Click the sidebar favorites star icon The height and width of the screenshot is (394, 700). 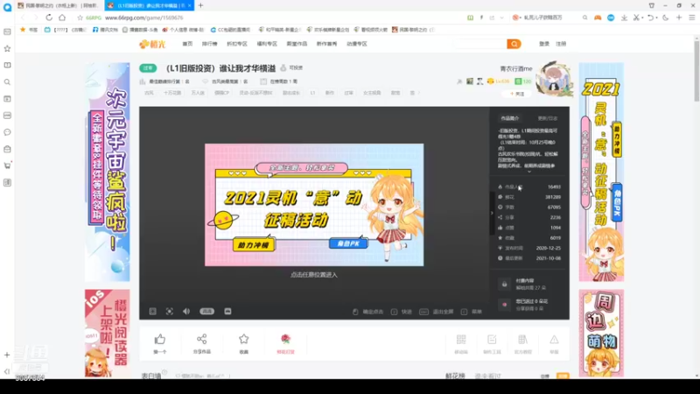click(7, 48)
